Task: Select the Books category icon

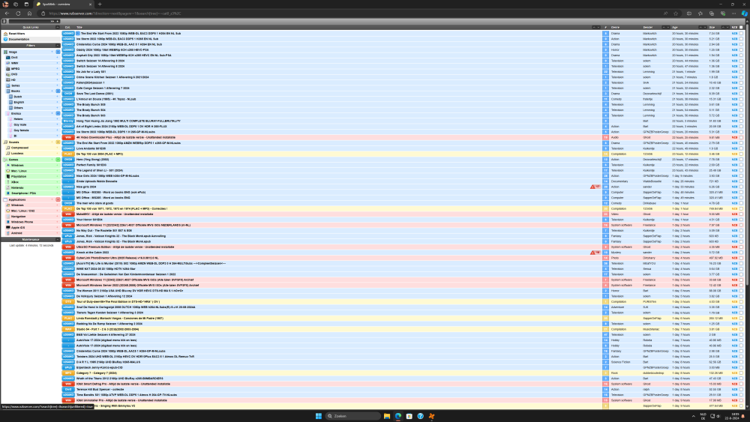Action: 8,91
